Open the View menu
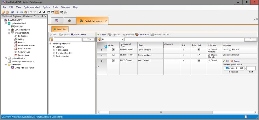 coord(19,7)
